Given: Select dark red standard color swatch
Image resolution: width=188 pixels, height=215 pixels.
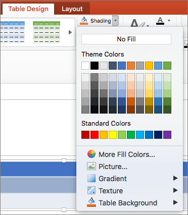Looking at the screenshot, I should 85,135.
